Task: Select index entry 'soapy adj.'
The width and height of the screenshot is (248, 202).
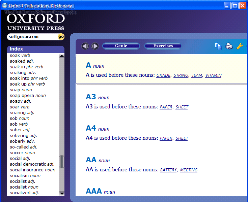Action: 20,101
